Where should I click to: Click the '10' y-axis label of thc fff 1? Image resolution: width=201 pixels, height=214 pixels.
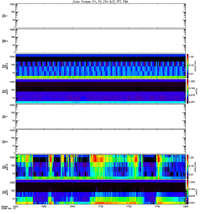tap(14, 121)
